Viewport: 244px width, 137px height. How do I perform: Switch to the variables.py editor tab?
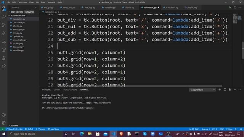coord(110,8)
